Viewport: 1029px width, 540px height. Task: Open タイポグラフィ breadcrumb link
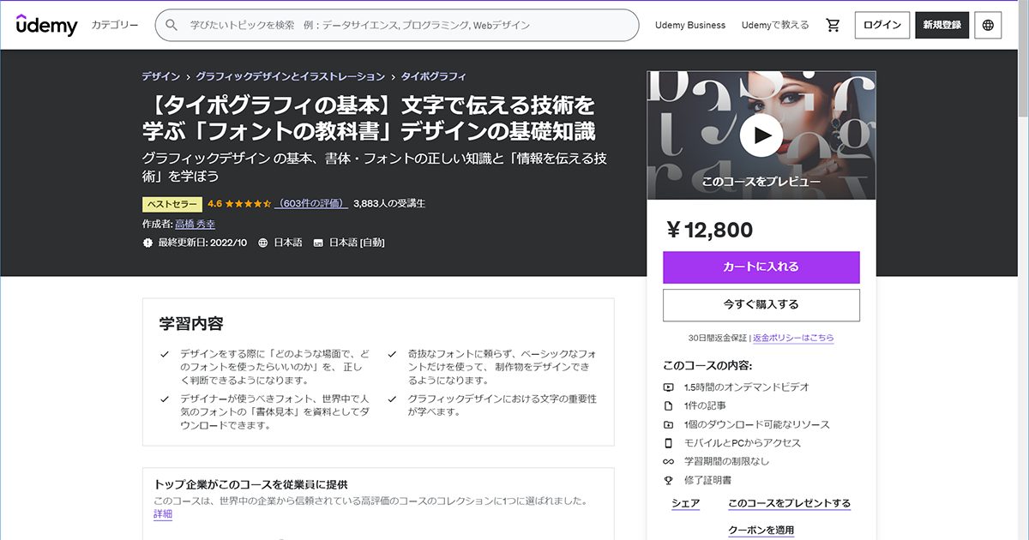tap(434, 76)
